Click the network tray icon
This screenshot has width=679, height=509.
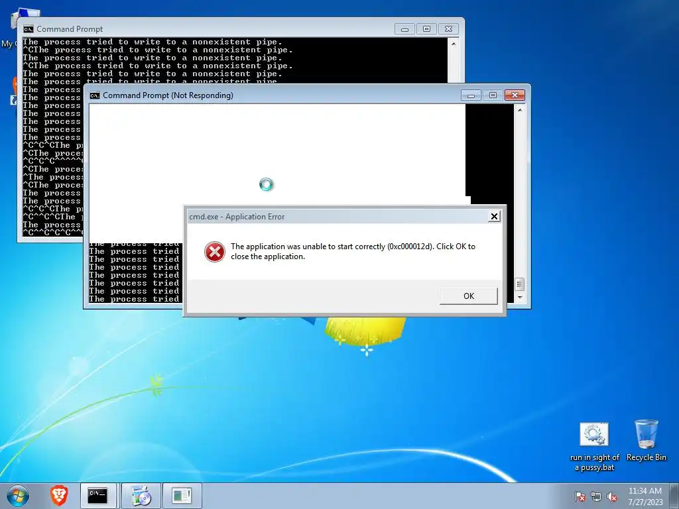click(x=596, y=496)
